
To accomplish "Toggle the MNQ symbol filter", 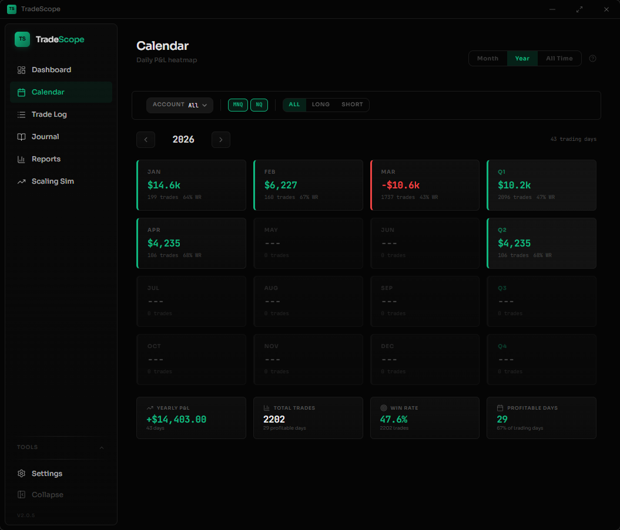I will [x=238, y=105].
